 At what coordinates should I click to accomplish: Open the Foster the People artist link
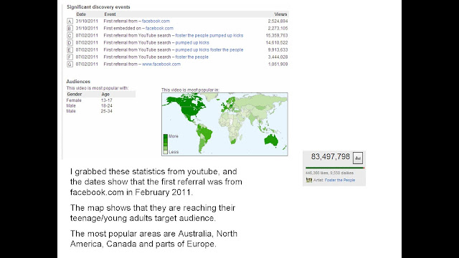point(339,180)
